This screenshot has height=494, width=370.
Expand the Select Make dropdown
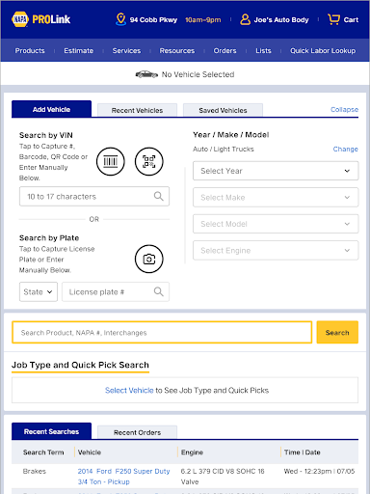click(276, 197)
